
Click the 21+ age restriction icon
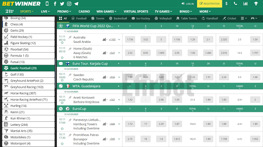point(9,11)
